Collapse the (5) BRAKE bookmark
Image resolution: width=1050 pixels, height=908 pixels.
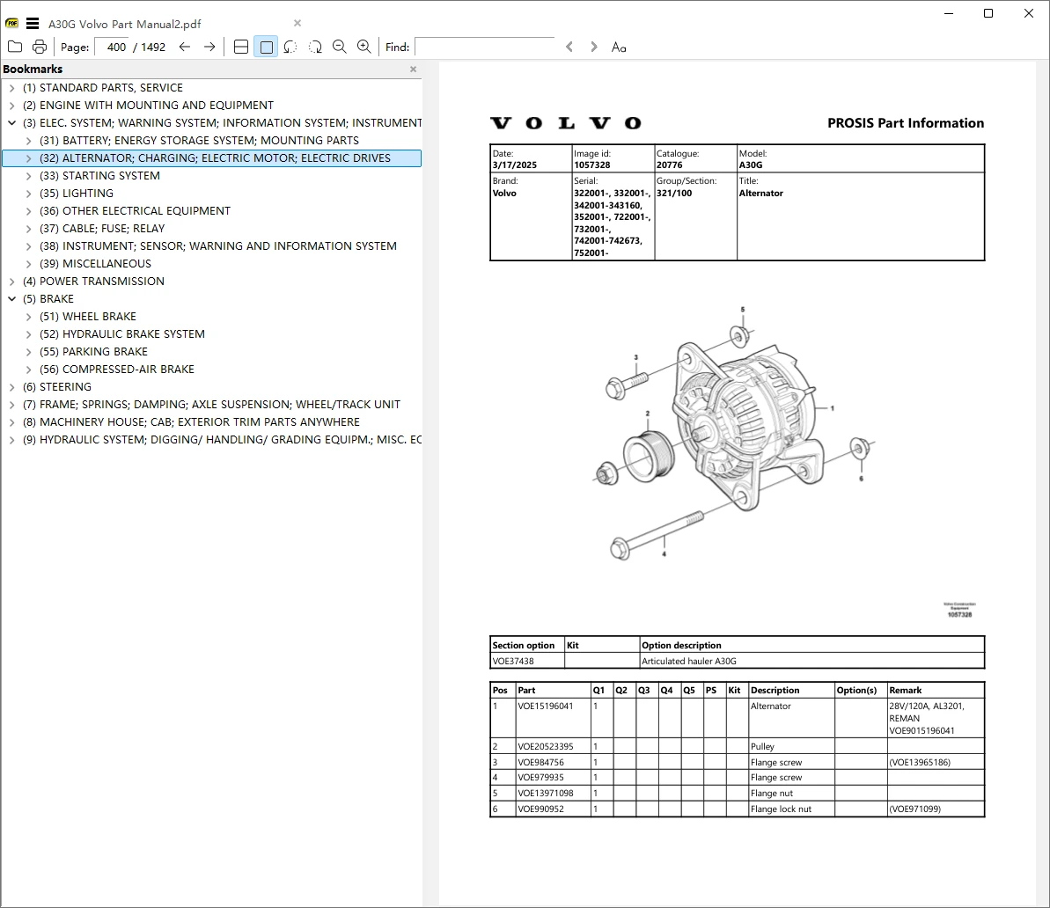[12, 298]
